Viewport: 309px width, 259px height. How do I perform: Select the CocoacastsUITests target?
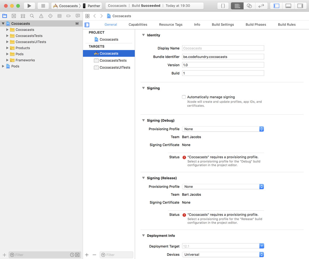[x=115, y=67]
